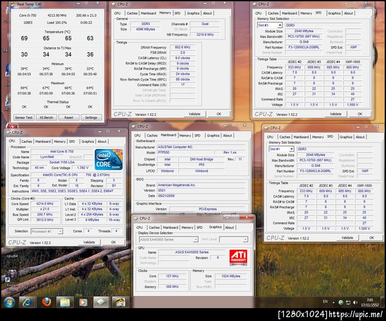Open the Processor #1 selection dropdown
Viewport: 386px width, 321px height.
pyautogui.click(x=60, y=232)
